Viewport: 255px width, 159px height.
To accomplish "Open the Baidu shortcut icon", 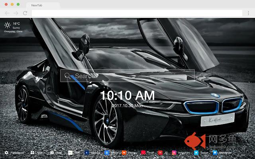I will point(107,153).
